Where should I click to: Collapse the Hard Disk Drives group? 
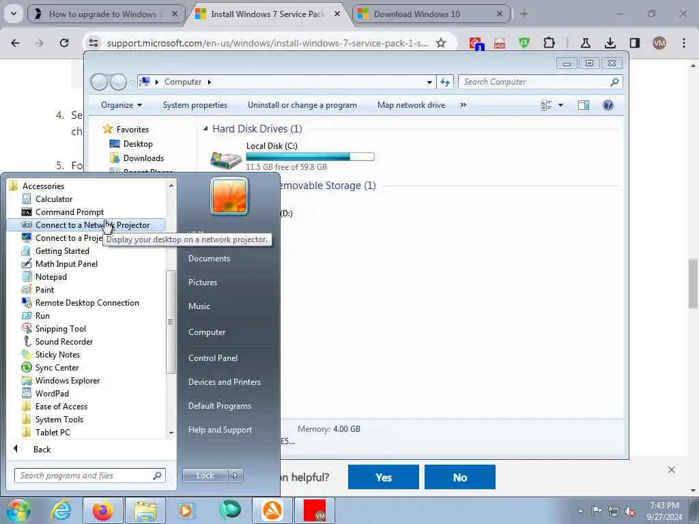pos(205,129)
